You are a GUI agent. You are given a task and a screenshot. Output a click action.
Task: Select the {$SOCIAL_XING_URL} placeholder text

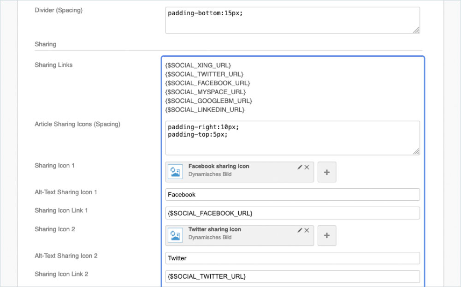click(198, 66)
